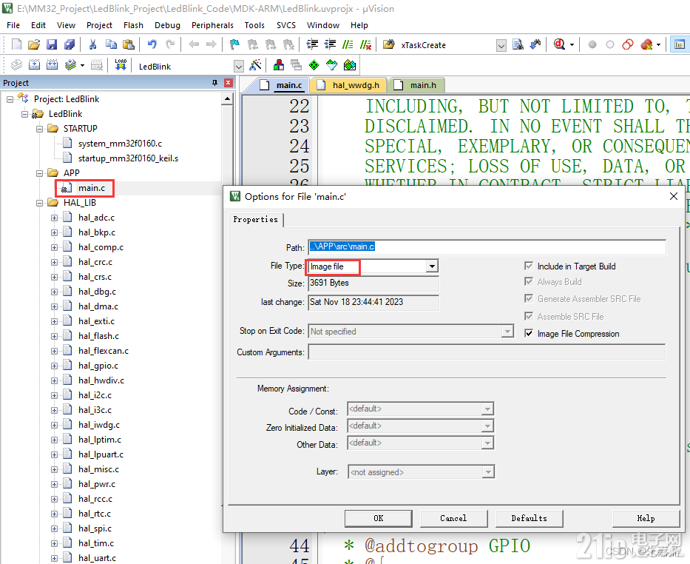This screenshot has height=564, width=690.
Task: Click the Indent selected lines icon
Action: coord(312,44)
